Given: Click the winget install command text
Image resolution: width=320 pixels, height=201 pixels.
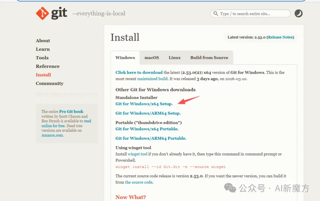Looking at the screenshot, I should [170, 167].
